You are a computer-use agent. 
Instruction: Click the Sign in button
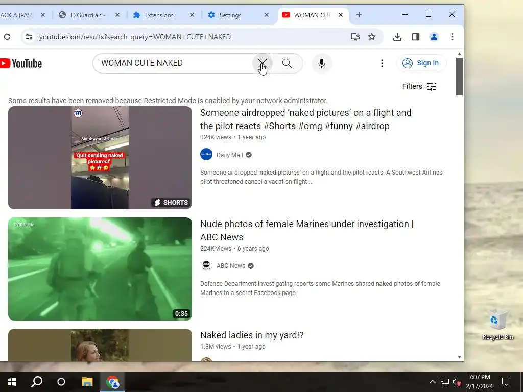421,63
